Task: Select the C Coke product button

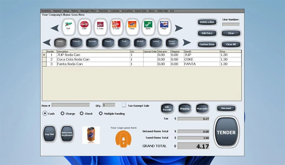Action: tap(101, 27)
